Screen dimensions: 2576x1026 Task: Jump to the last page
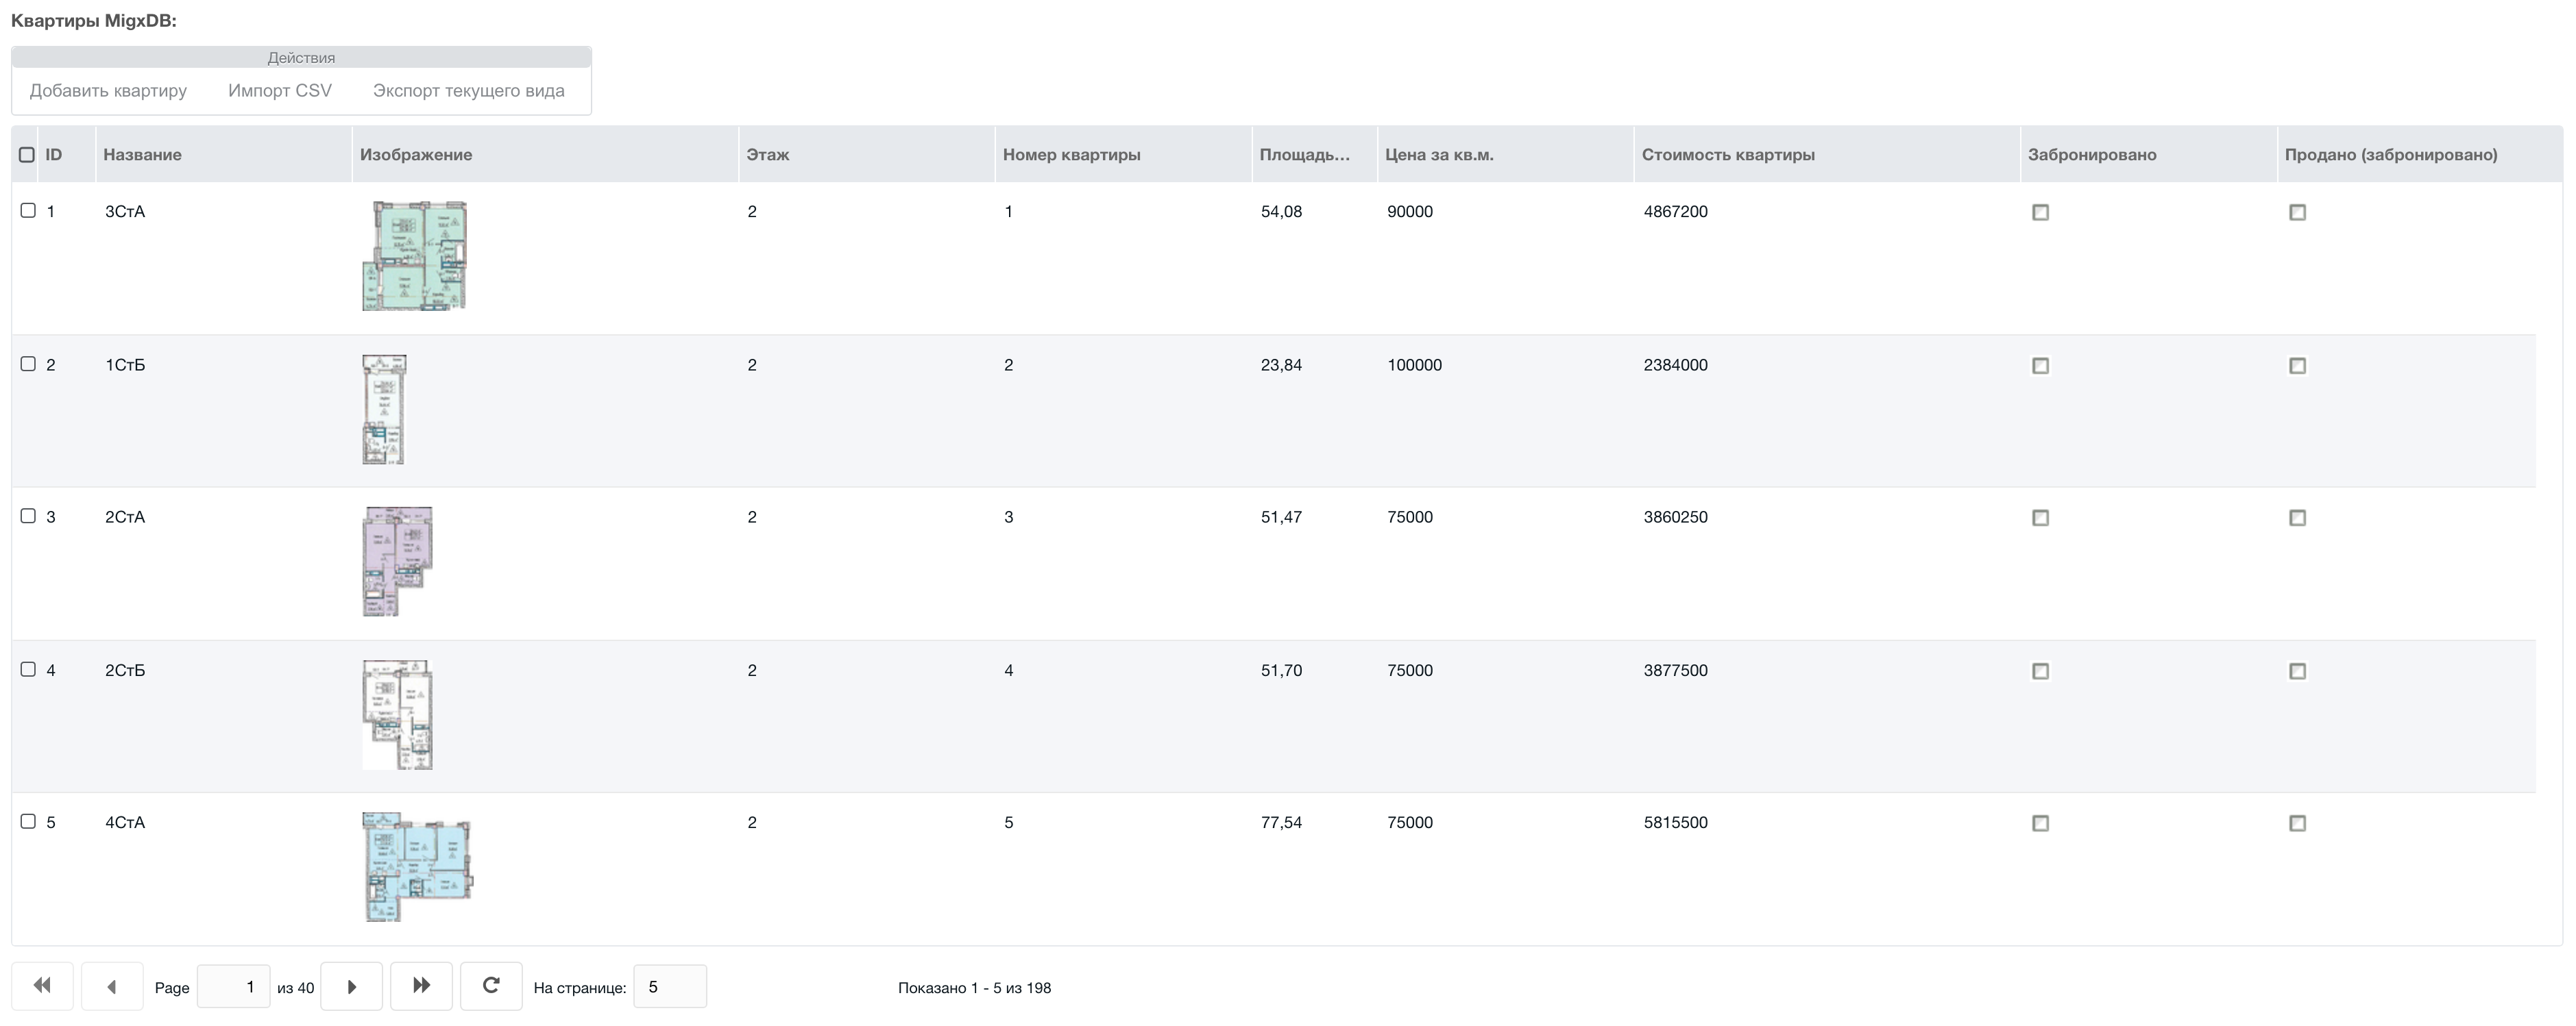[421, 986]
